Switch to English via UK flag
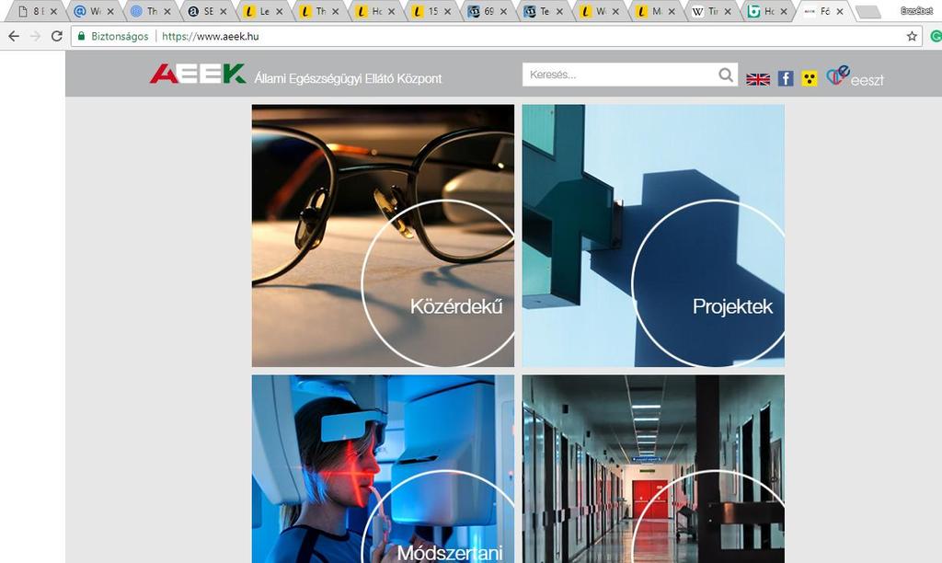 point(758,79)
